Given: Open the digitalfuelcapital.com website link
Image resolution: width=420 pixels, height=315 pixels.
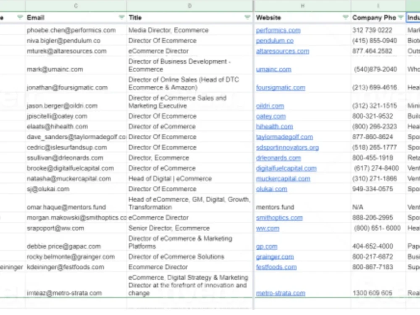Looking at the screenshot, I should 286,168.
